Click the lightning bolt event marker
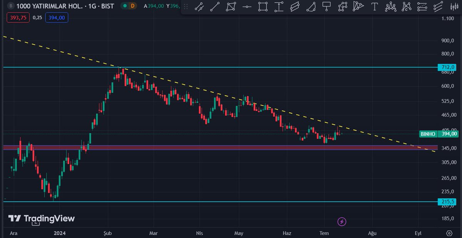Viewport: 462px width, 238px height. click(342, 221)
